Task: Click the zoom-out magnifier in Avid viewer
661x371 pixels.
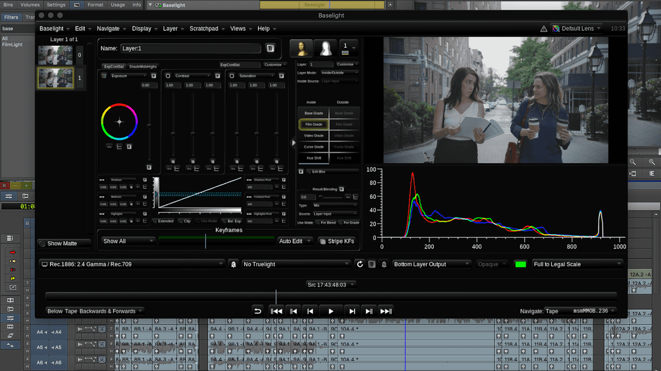Action: pos(633,162)
